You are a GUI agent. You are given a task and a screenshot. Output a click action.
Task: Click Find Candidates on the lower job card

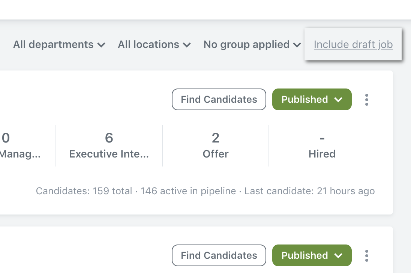pos(219,255)
